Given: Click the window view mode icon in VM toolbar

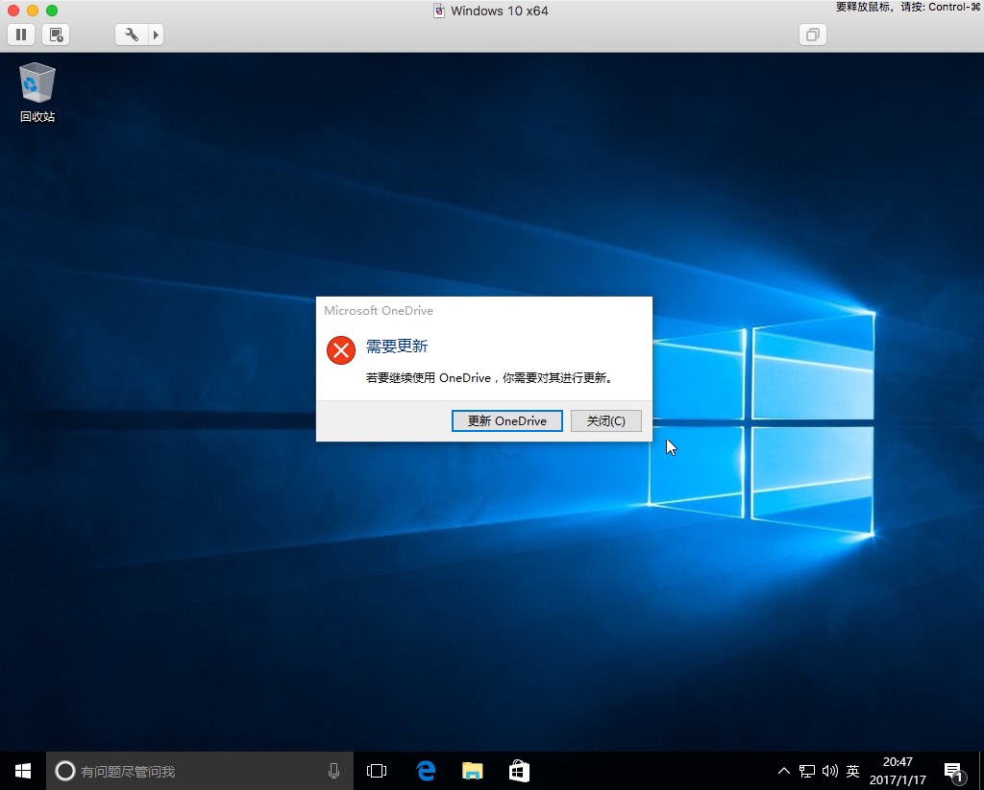Looking at the screenshot, I should (x=813, y=35).
